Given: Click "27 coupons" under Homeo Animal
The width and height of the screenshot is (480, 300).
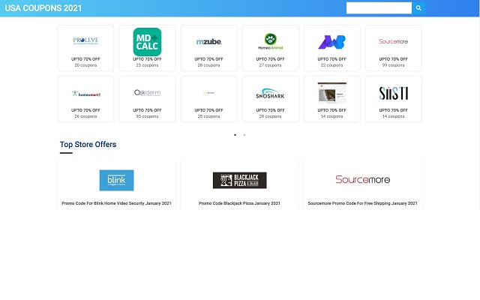Looking at the screenshot, I should coord(270,65).
